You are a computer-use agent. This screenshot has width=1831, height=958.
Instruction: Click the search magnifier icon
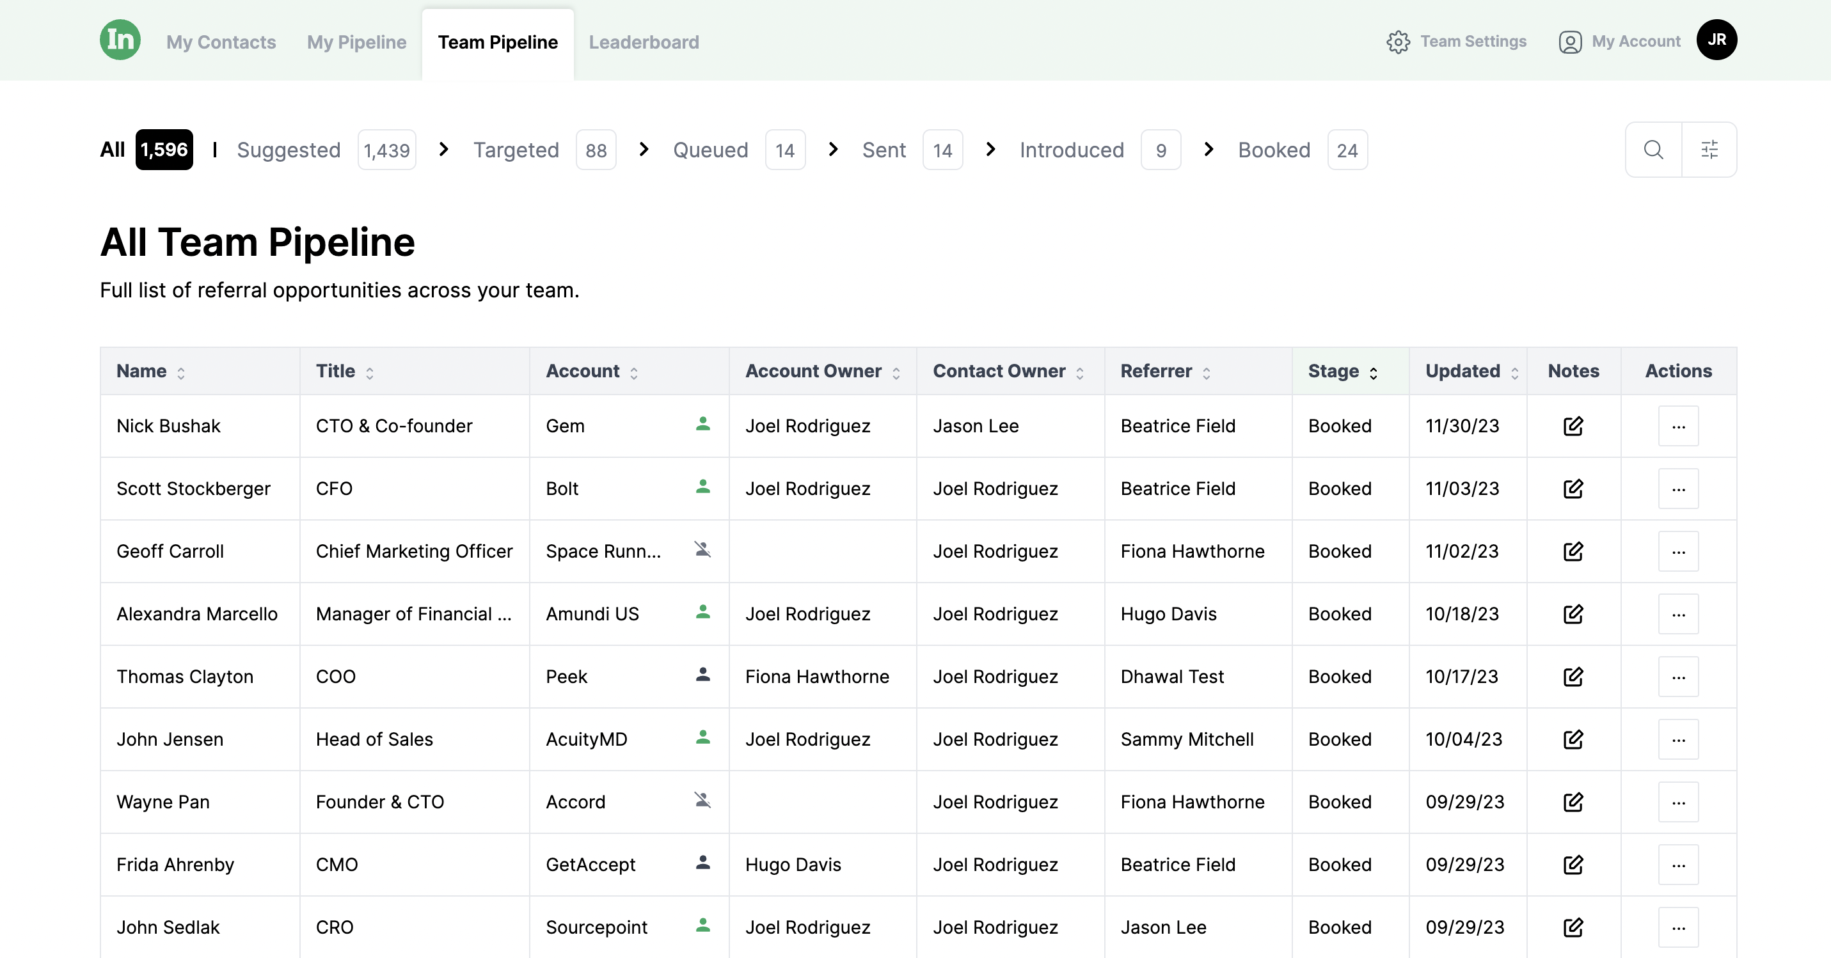pyautogui.click(x=1653, y=150)
